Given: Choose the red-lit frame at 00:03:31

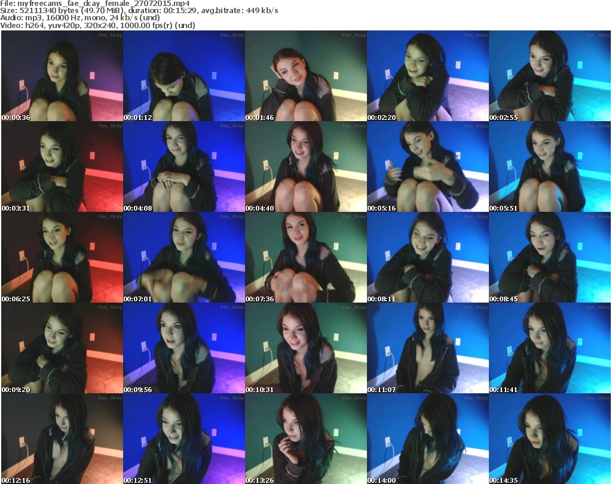Looking at the screenshot, I should tap(62, 167).
